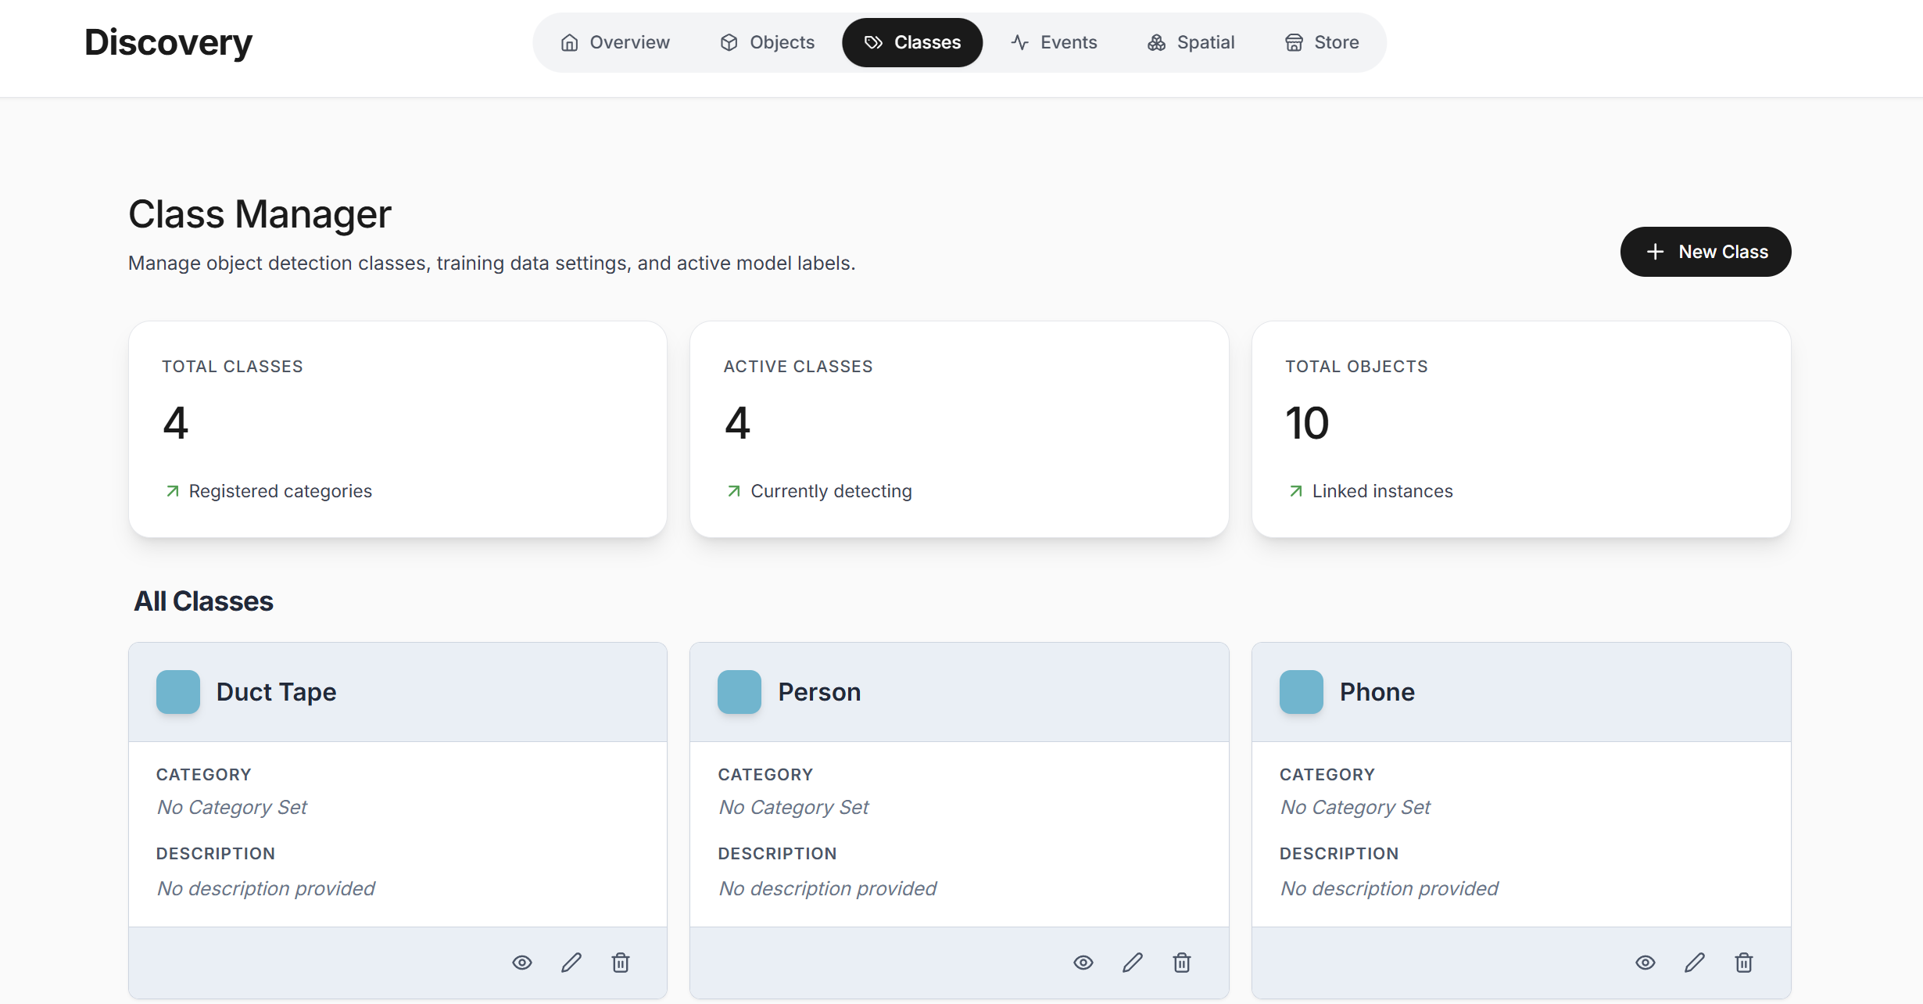Click the Discovery logo title
The image size is (1923, 1004).
coord(168,42)
